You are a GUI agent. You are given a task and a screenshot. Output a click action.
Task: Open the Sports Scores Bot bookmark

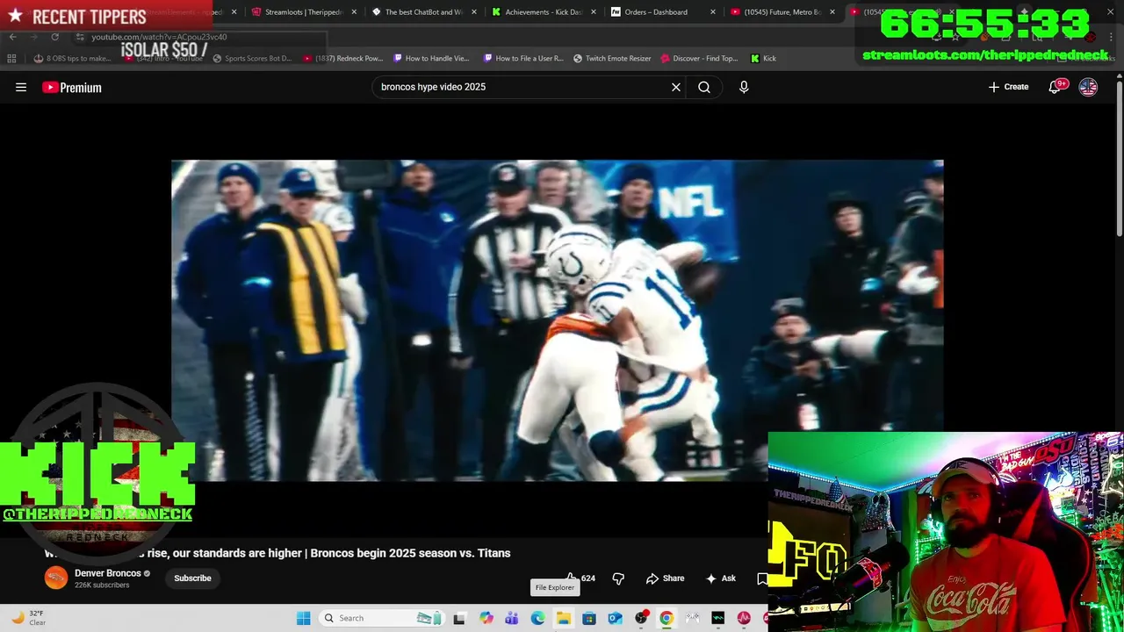click(x=252, y=58)
